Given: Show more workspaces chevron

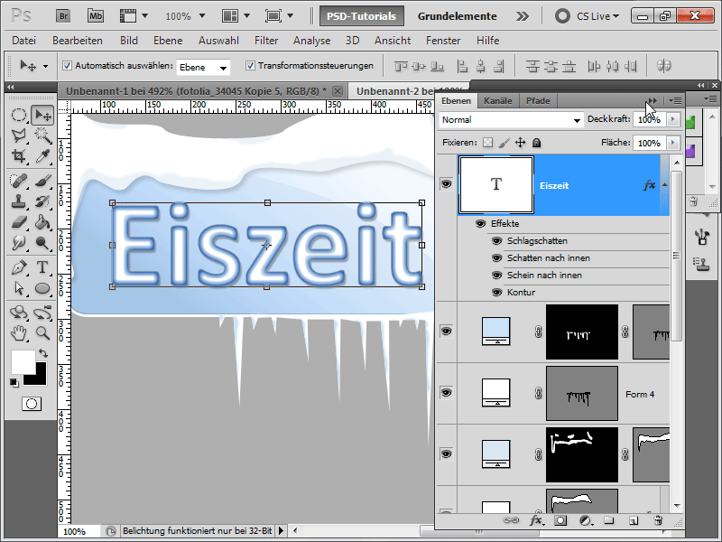Looking at the screenshot, I should [x=523, y=16].
